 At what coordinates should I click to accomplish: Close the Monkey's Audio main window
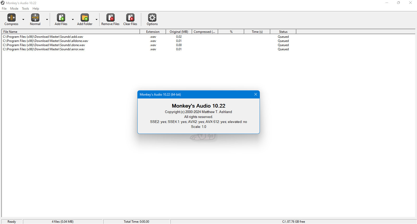pos(410,3)
